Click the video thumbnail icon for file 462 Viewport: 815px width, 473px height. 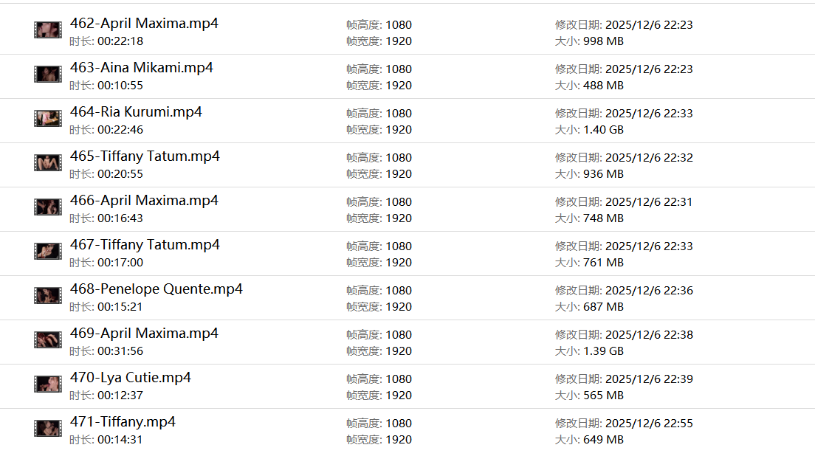[47, 30]
